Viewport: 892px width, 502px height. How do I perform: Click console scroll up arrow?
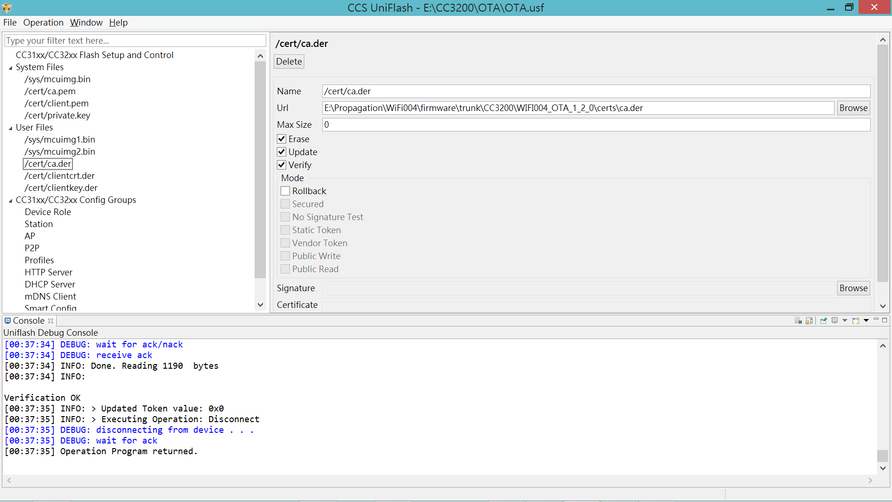pyautogui.click(x=883, y=346)
